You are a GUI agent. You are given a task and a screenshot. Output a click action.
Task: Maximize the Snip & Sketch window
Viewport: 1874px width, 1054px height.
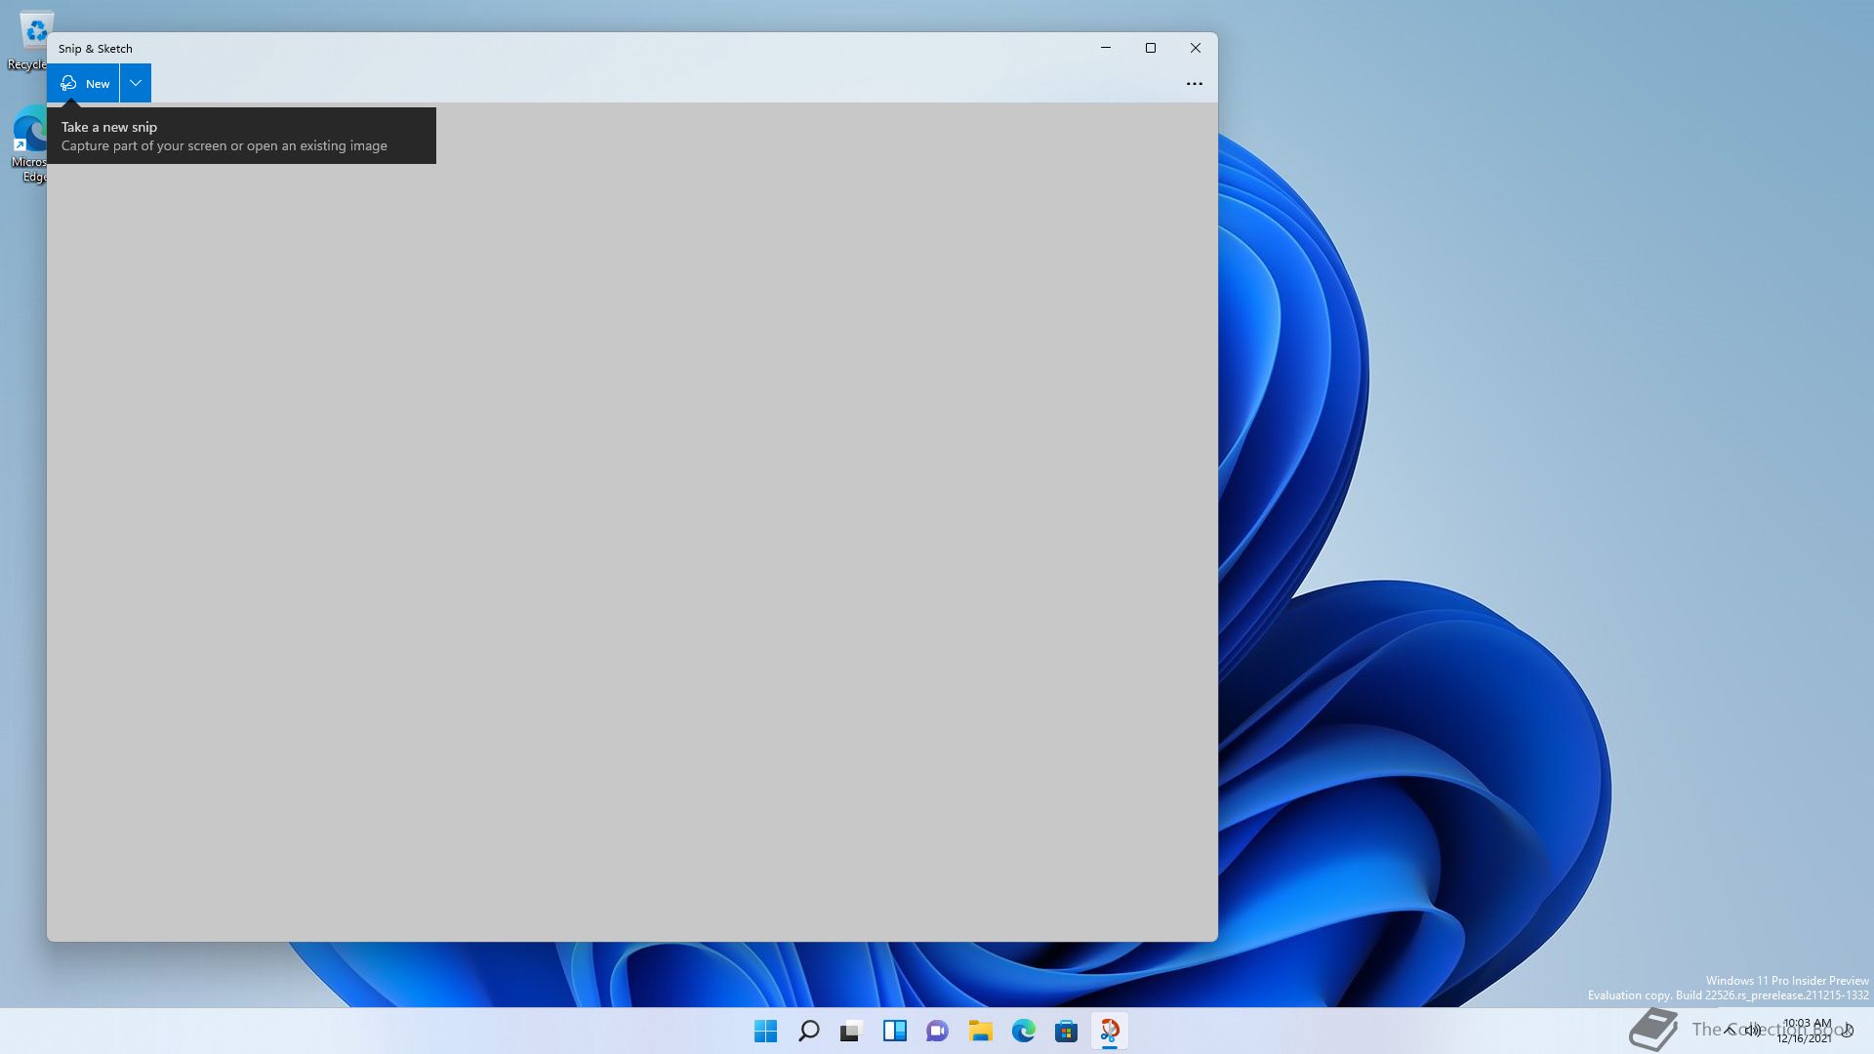coord(1151,48)
